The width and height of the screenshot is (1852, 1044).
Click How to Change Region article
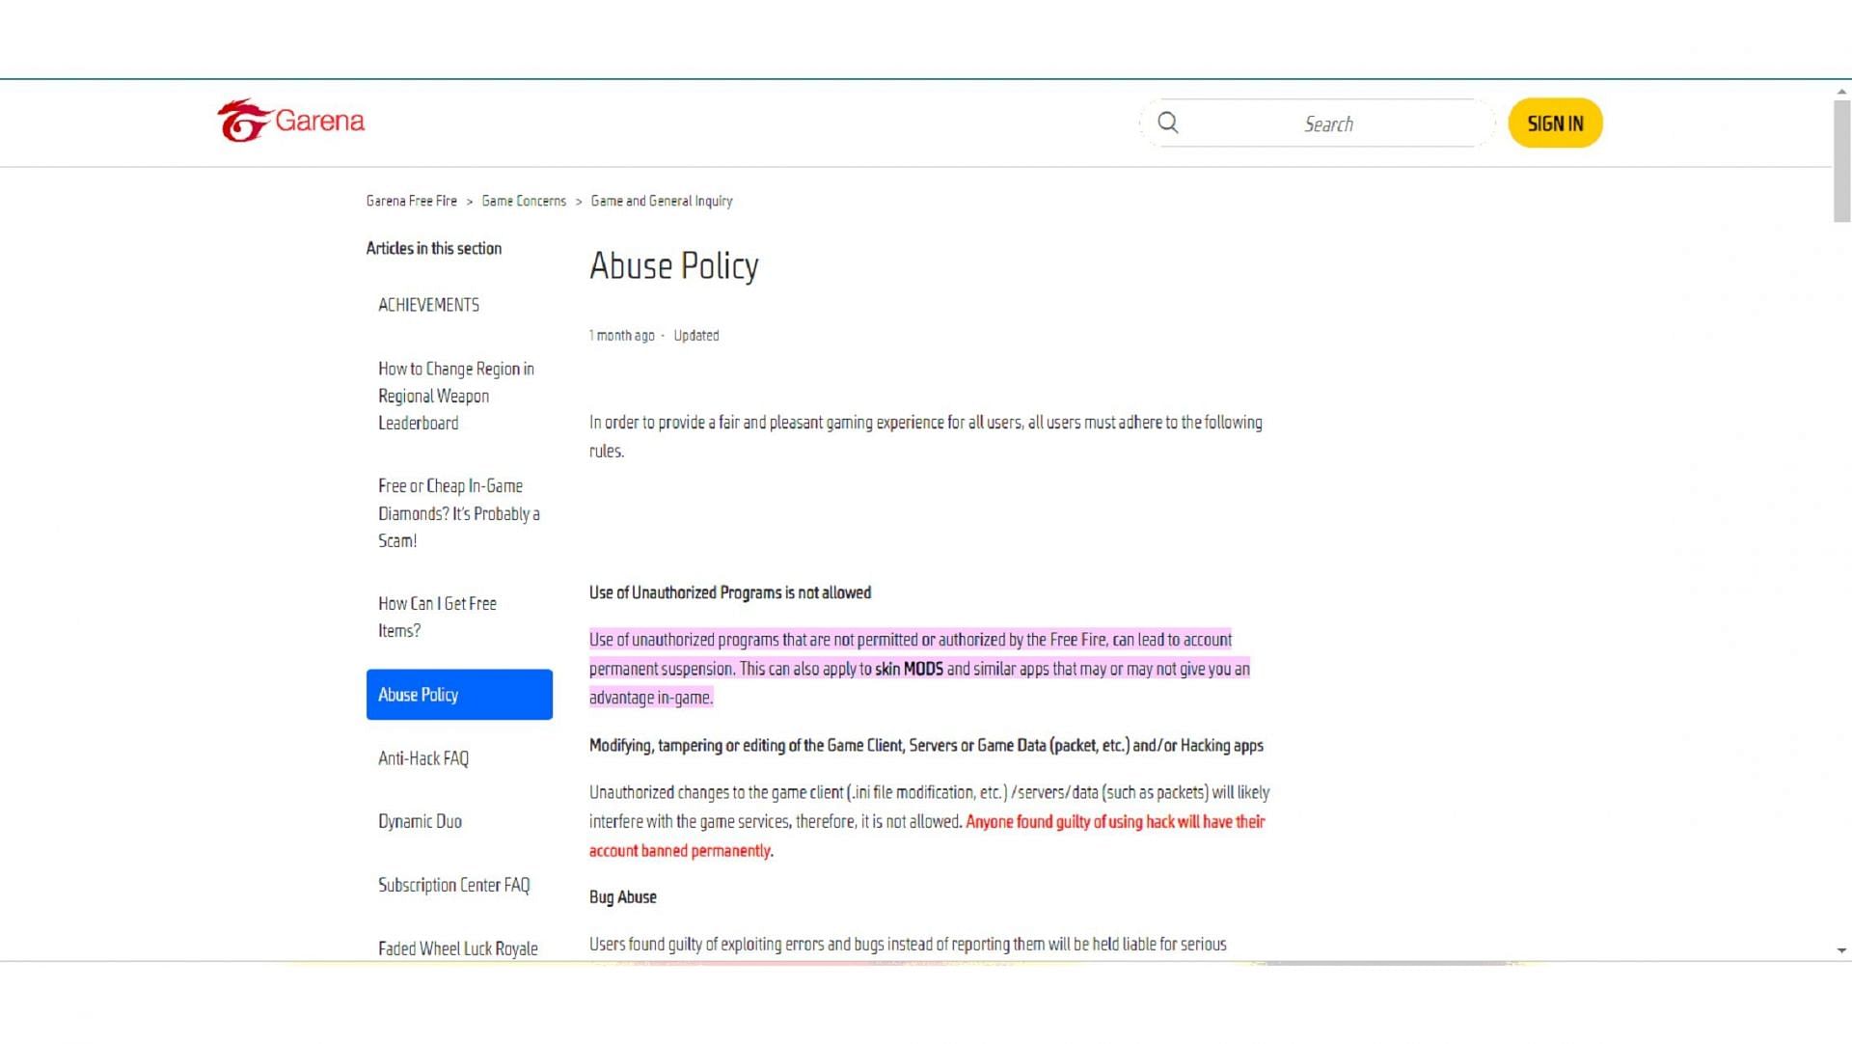[456, 396]
